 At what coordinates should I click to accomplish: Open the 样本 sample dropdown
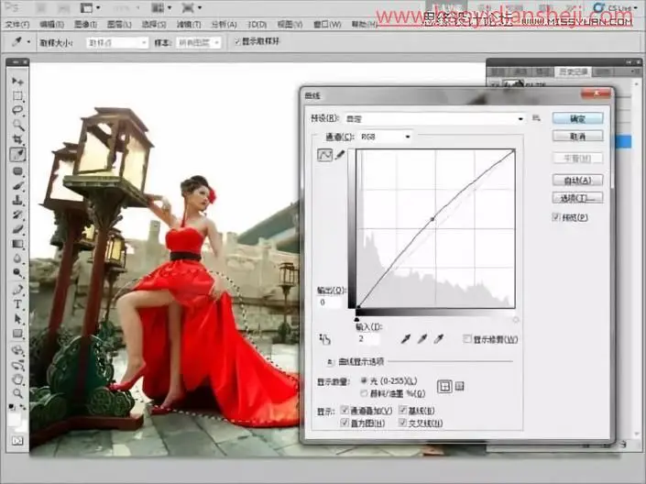199,42
